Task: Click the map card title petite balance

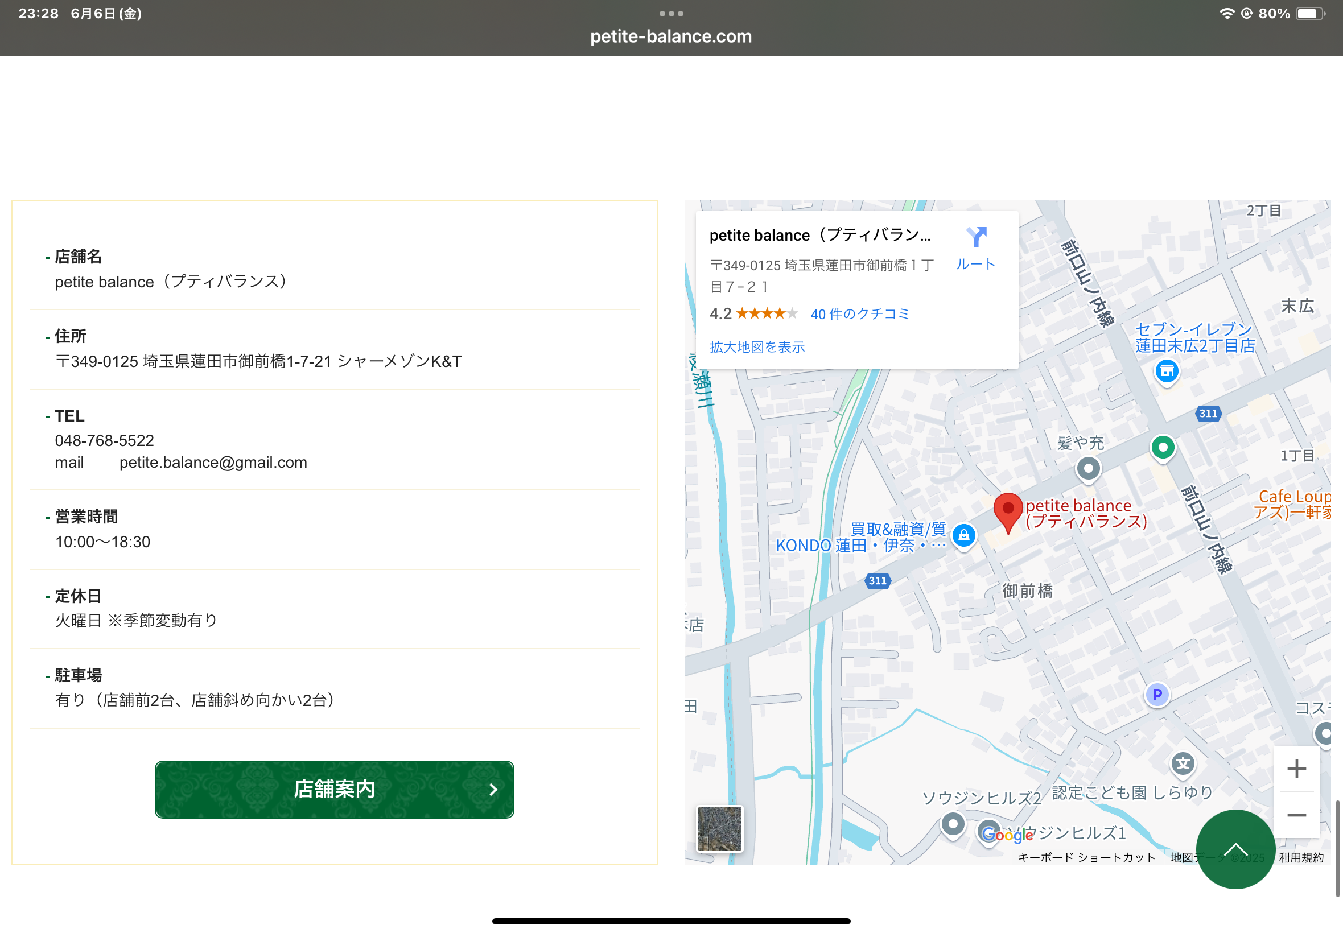Action: click(x=819, y=235)
